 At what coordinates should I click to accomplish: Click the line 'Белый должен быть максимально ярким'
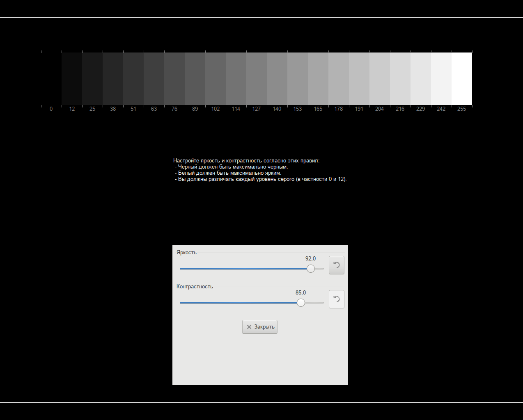[228, 173]
